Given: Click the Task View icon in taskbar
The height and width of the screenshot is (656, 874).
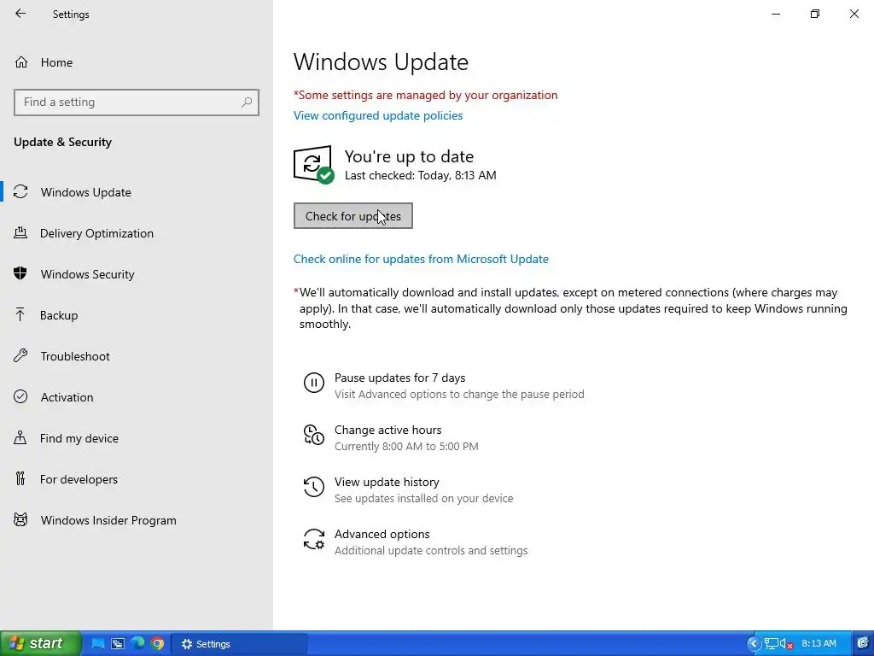Looking at the screenshot, I should tap(118, 643).
